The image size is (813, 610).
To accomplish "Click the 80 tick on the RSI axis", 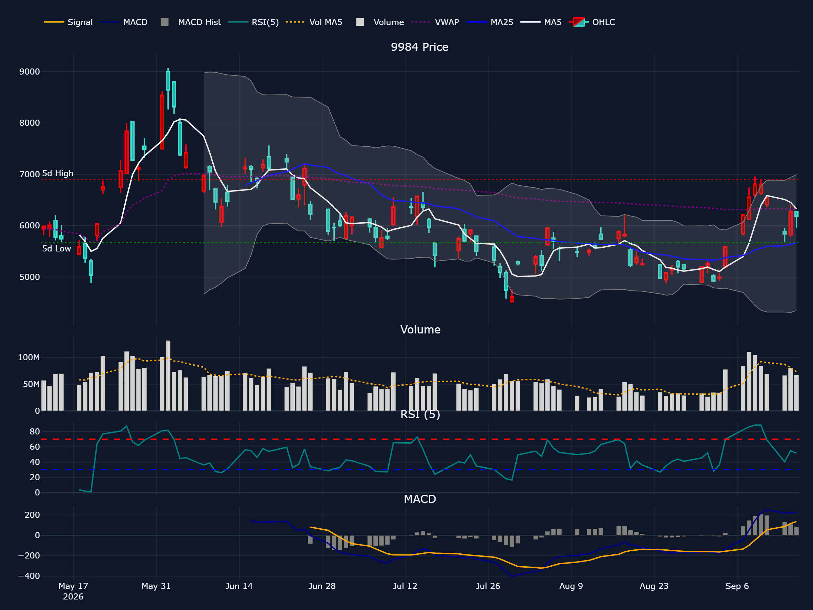I will [35, 432].
